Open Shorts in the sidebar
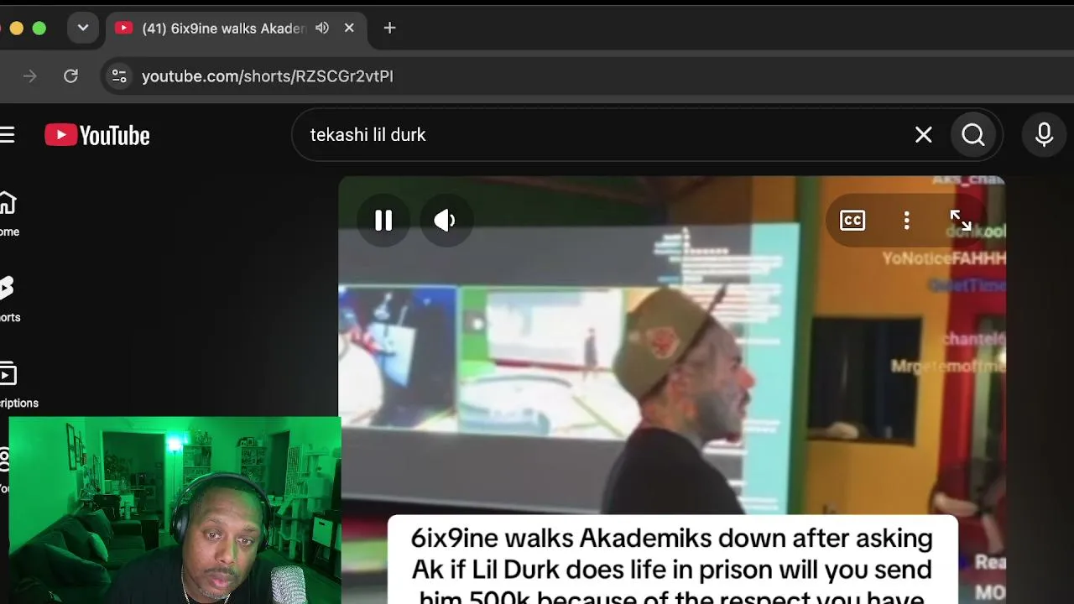The image size is (1074, 604). (9, 300)
